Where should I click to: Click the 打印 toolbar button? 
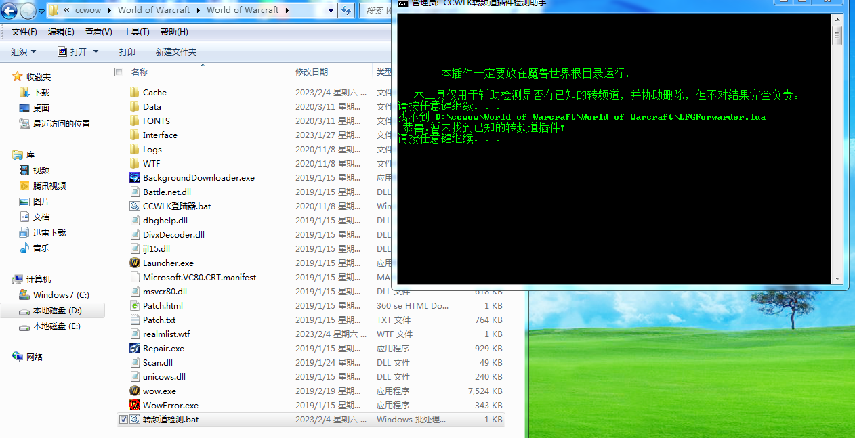[127, 51]
